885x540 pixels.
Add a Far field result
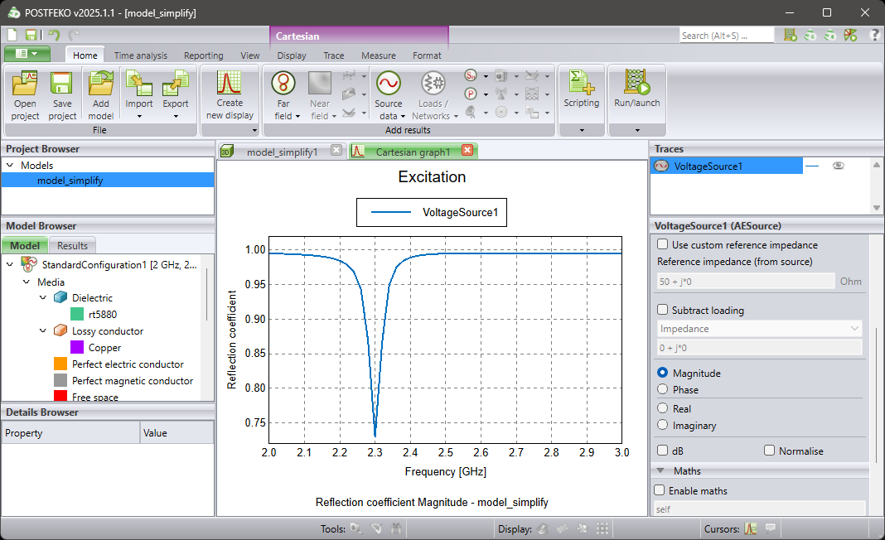pyautogui.click(x=283, y=84)
